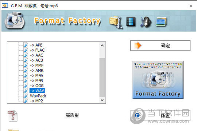Click the title bar application icon
This screenshot has height=131, width=197.
coord(5,5)
